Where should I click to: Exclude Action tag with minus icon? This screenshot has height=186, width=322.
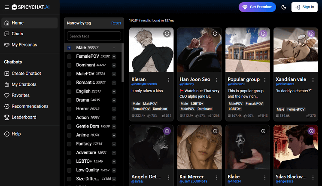pos(114,118)
